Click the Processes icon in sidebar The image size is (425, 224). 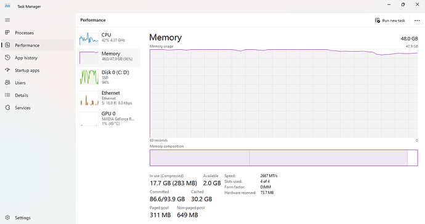[7, 33]
